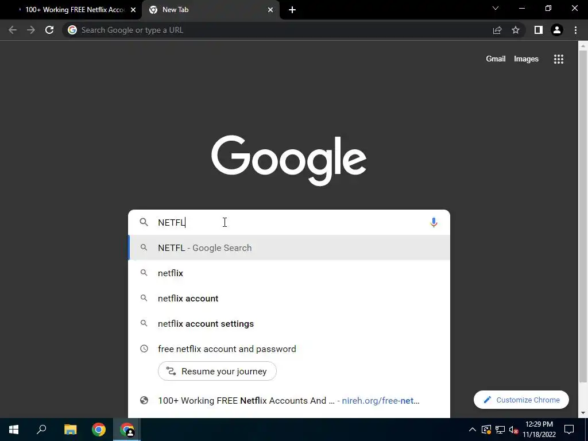
Task: Click the page vertical scrollbar
Action: tap(583, 216)
